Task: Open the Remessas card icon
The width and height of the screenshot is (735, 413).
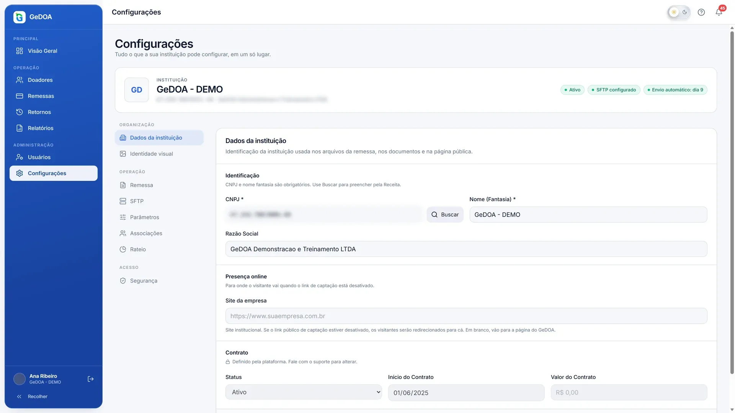Action: (x=20, y=96)
